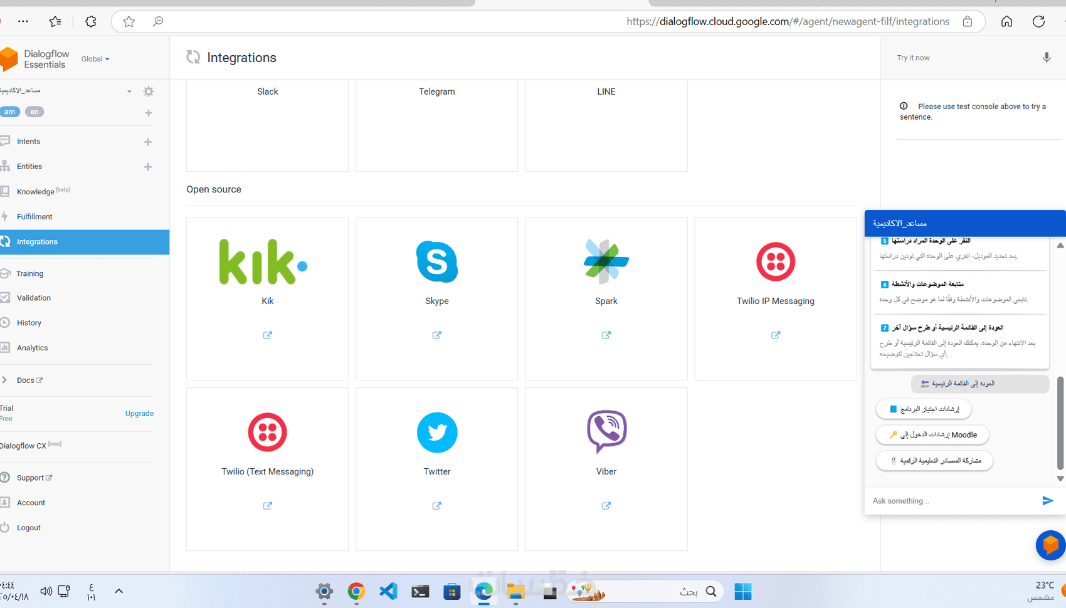Viewport: 1066px width, 608px height.
Task: Click the Moodle login guidance chip
Action: [x=932, y=435]
